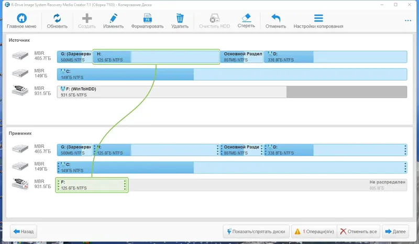Viewport: 419px width, 244px height.
Task: Click Показать/спрятать диски button
Action: (x=256, y=231)
